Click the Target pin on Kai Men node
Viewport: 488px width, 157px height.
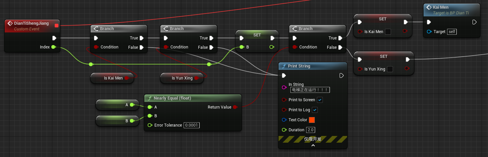(429, 32)
